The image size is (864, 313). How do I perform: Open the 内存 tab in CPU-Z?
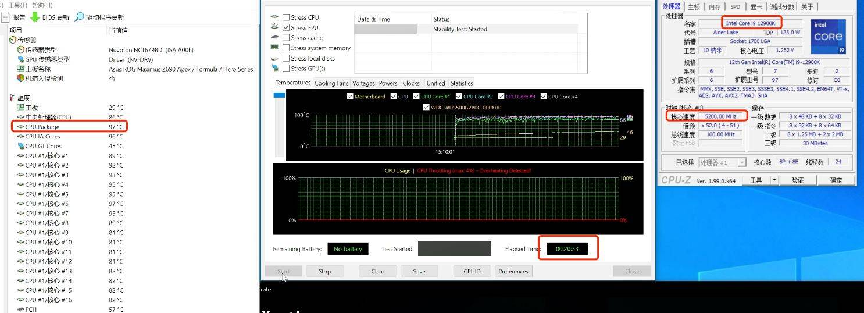(715, 7)
